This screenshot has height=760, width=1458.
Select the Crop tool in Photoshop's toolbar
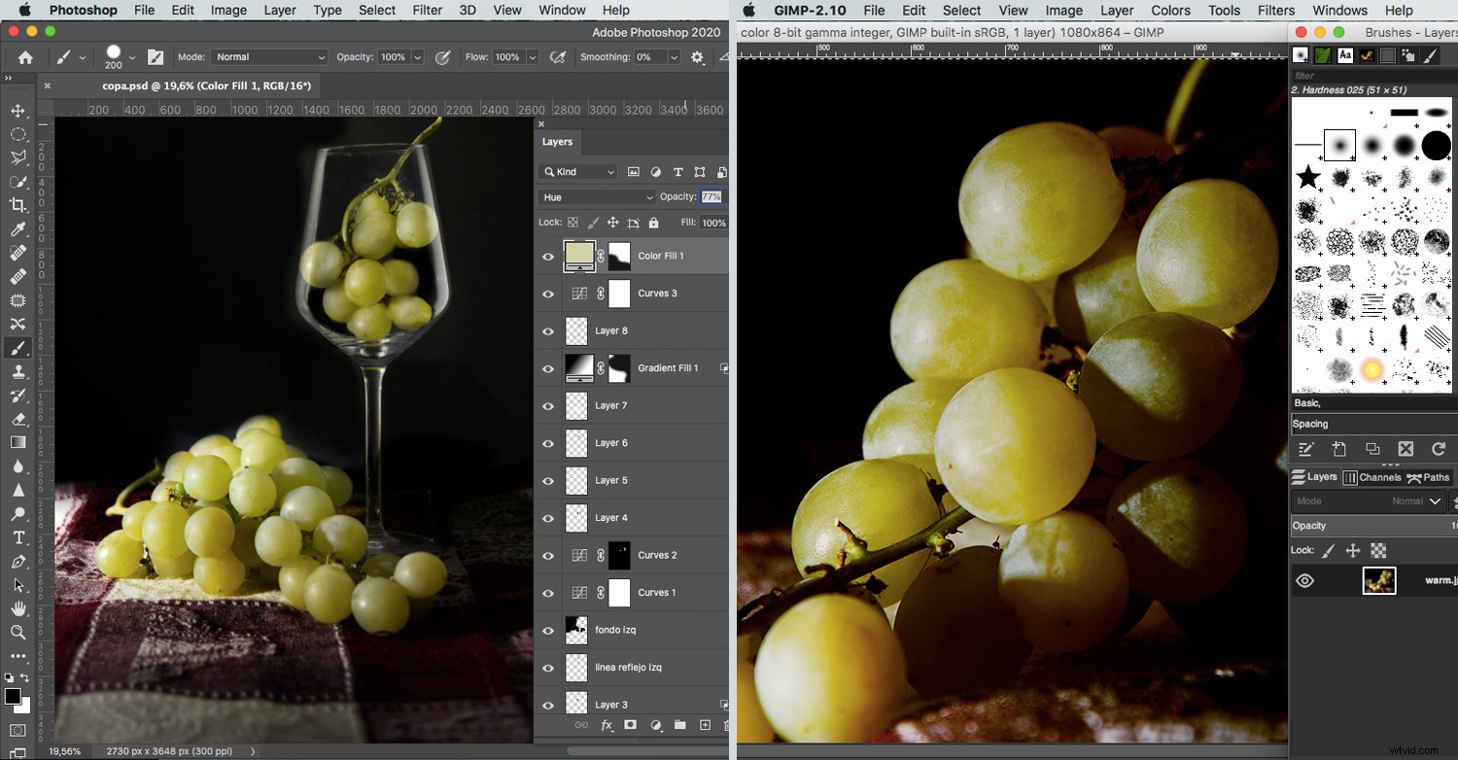[17, 205]
